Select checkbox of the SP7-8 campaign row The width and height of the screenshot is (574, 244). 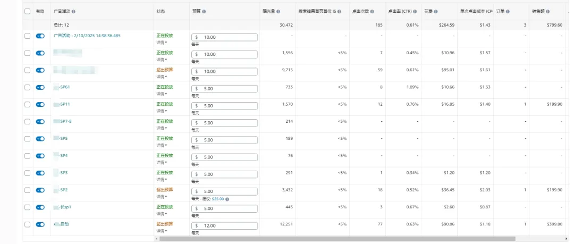tap(28, 122)
